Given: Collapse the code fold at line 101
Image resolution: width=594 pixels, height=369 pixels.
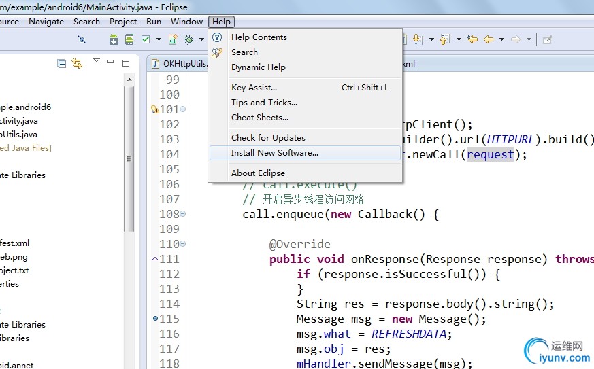Looking at the screenshot, I should point(182,109).
